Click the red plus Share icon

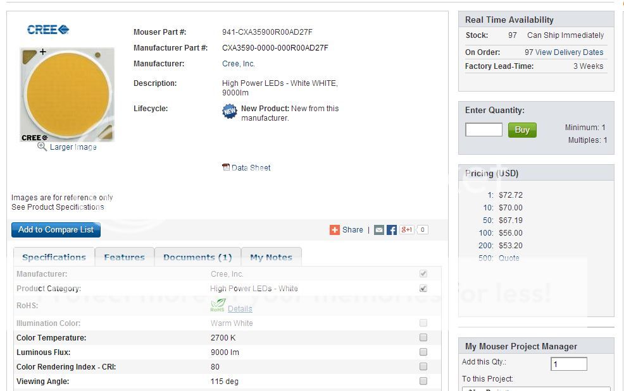335,230
